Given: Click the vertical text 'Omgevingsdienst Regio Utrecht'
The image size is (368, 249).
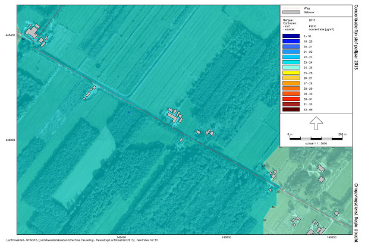Looking at the screenshot, I should pyautogui.click(x=356, y=213).
